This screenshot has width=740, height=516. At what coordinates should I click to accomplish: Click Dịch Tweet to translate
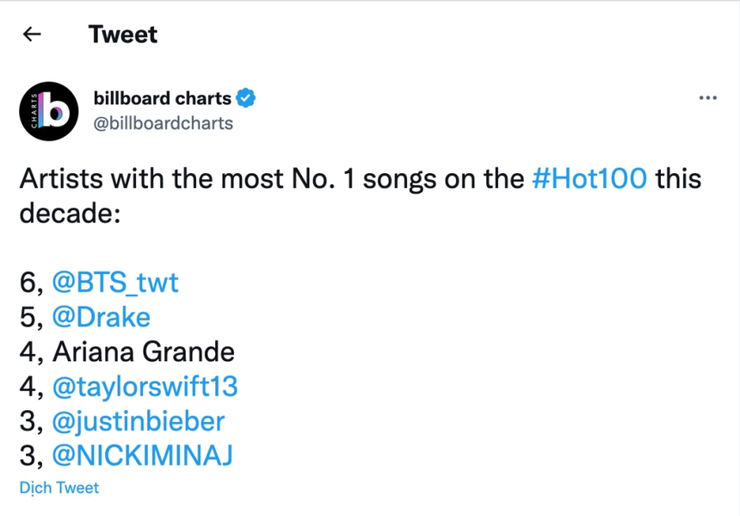click(x=59, y=488)
